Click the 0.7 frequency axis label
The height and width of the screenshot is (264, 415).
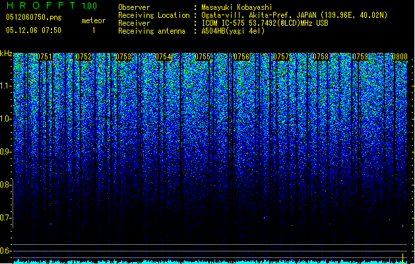(6, 218)
